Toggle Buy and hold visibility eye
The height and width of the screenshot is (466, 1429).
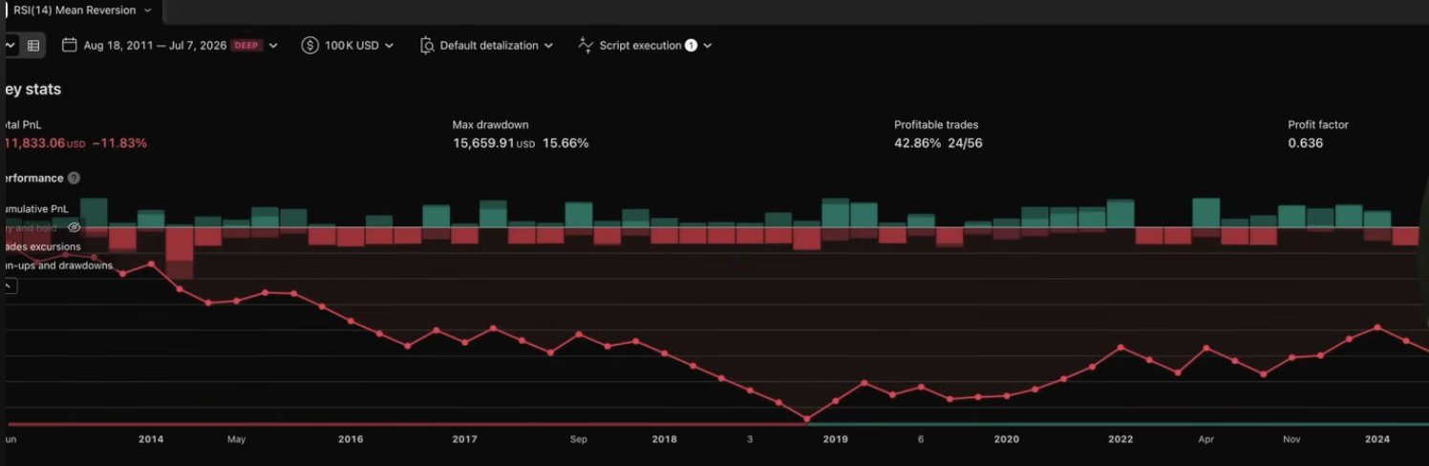point(75,228)
